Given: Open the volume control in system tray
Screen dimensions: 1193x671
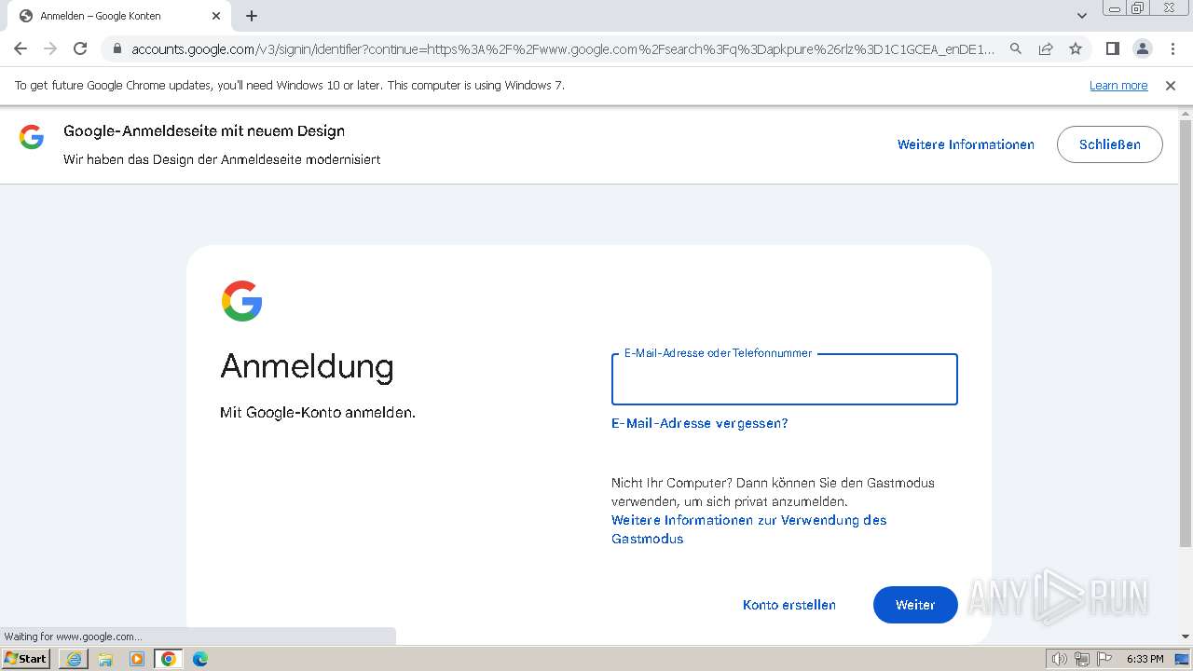Looking at the screenshot, I should [1060, 659].
